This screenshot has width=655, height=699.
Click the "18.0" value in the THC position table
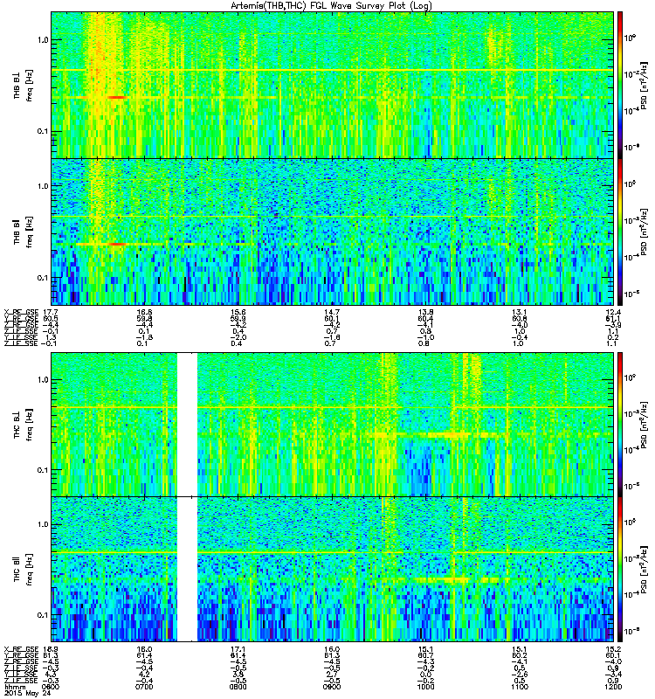[x=144, y=649]
